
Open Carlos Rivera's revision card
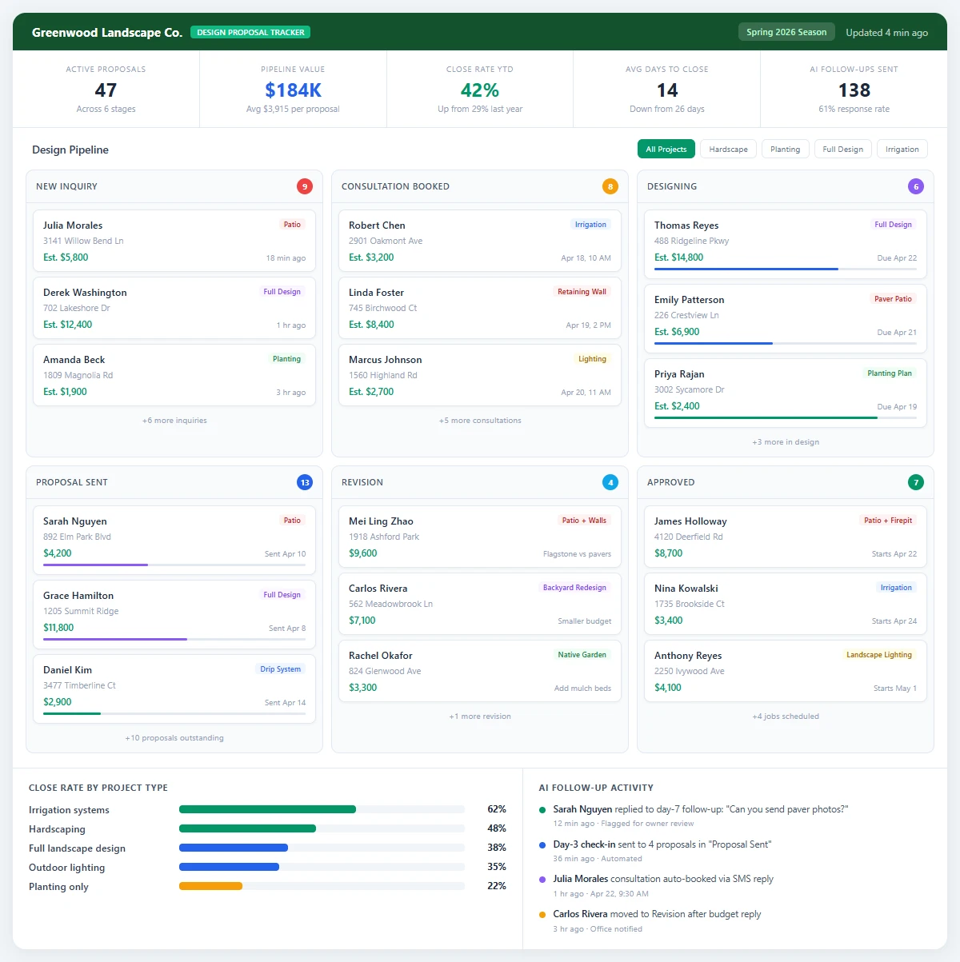(x=479, y=604)
